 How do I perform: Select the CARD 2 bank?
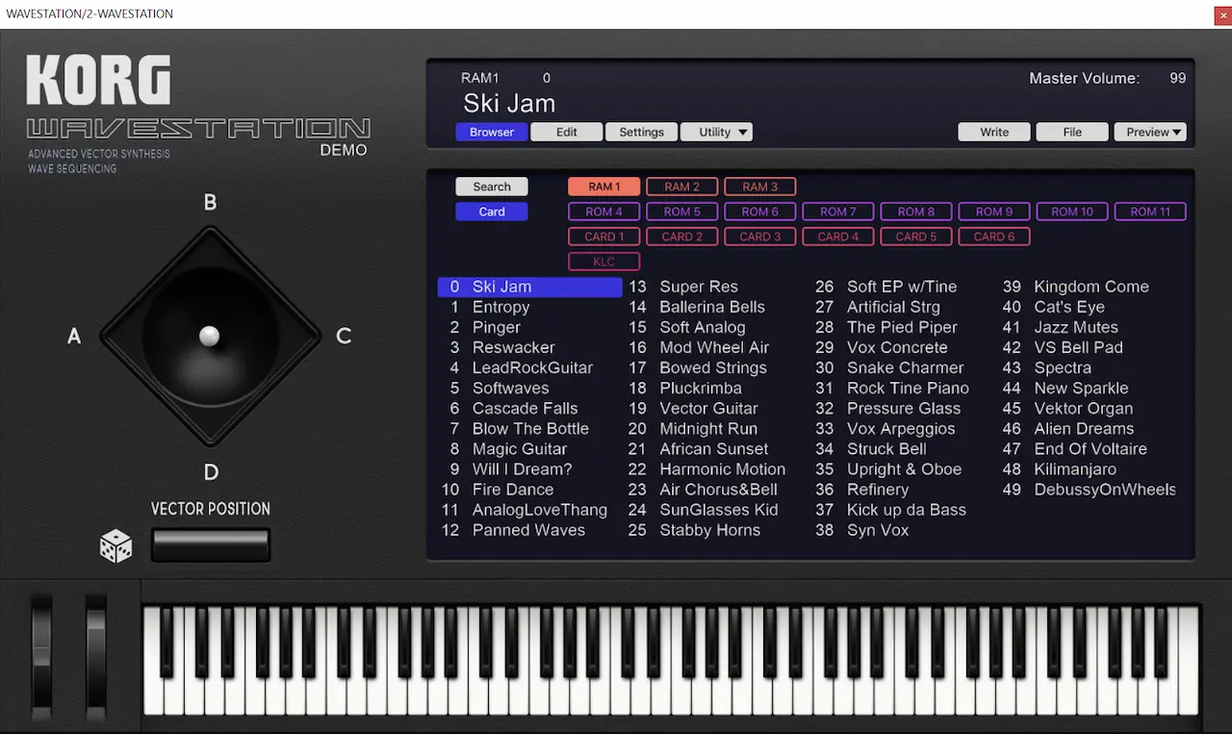pyautogui.click(x=682, y=237)
